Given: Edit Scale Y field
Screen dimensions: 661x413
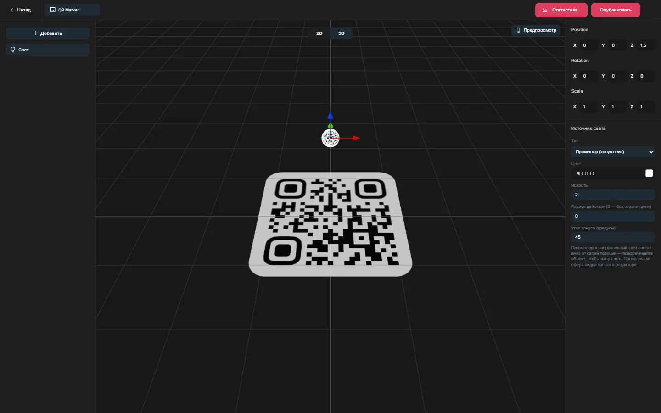Looking at the screenshot, I should pyautogui.click(x=617, y=106).
